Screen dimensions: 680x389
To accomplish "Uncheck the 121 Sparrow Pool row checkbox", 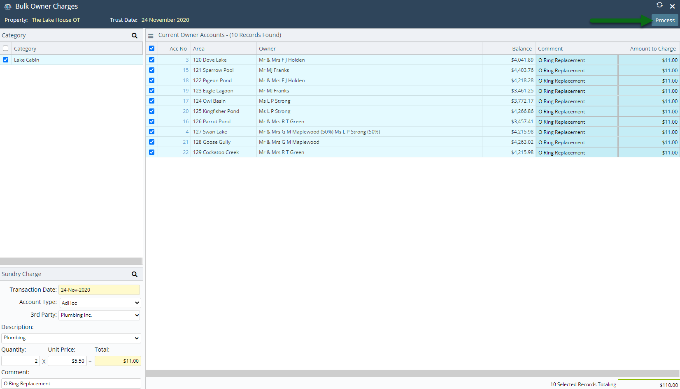I will pyautogui.click(x=152, y=70).
